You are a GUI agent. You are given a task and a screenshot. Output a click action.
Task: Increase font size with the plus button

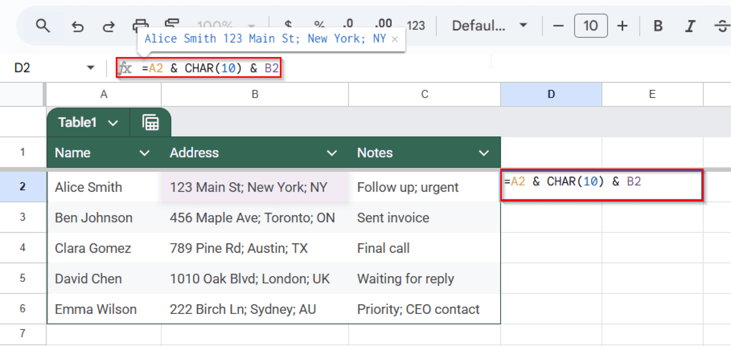[x=622, y=25]
